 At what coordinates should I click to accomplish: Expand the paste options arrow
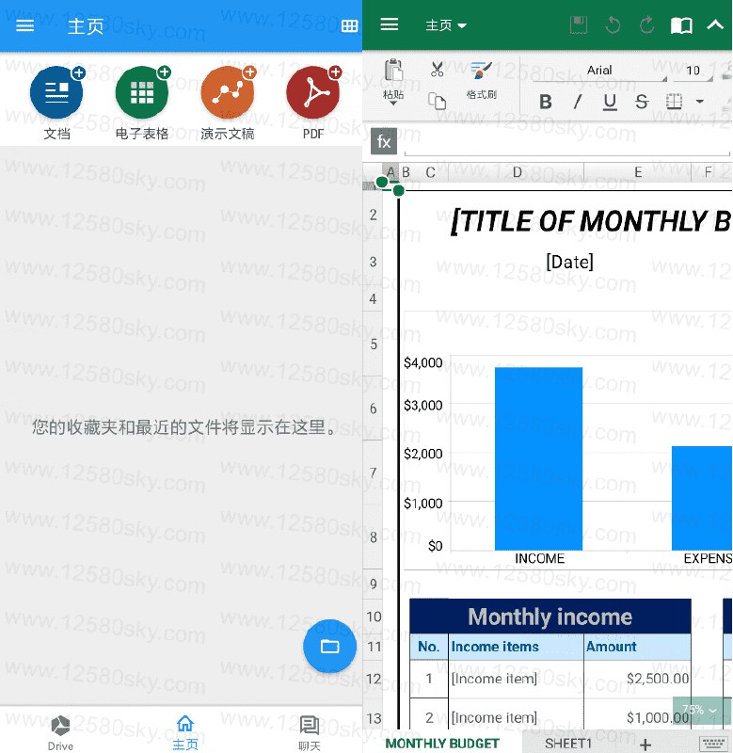coord(393,103)
